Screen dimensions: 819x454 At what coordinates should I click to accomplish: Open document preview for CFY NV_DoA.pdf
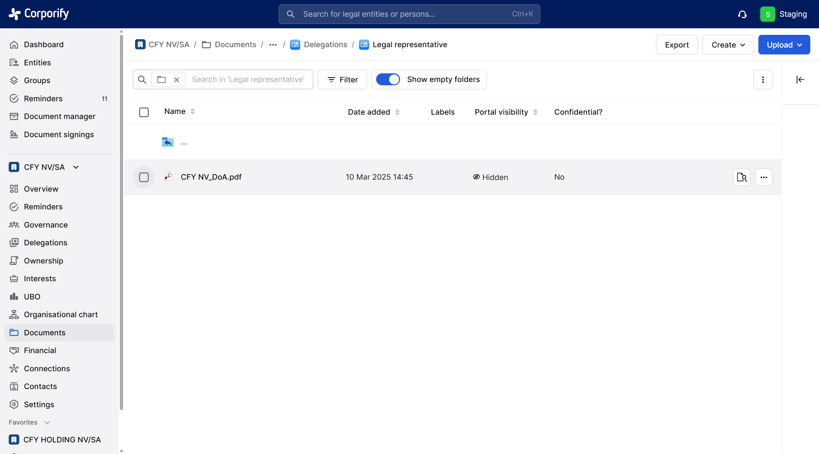[742, 177]
